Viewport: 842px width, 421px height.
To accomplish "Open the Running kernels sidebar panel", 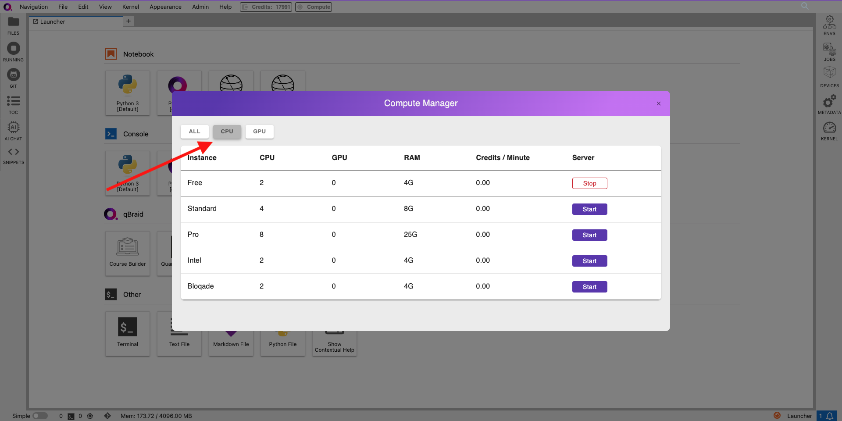I will click(x=13, y=52).
